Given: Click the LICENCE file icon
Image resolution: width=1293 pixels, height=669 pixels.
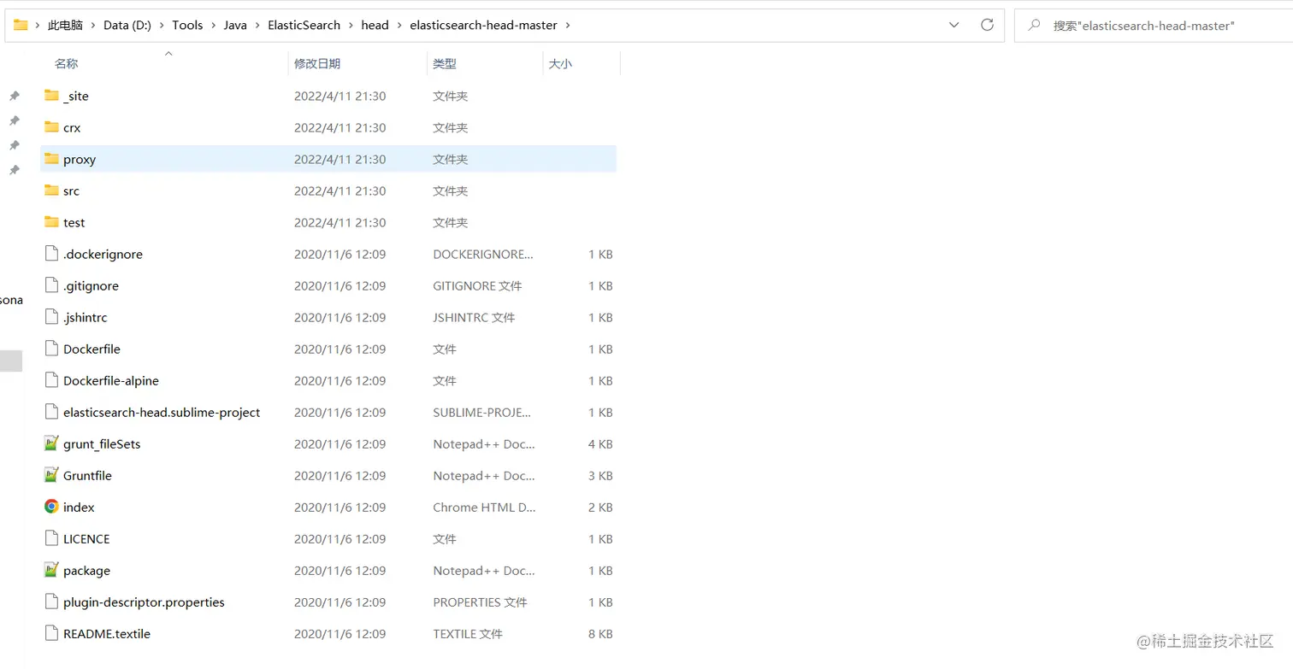Looking at the screenshot, I should point(51,538).
